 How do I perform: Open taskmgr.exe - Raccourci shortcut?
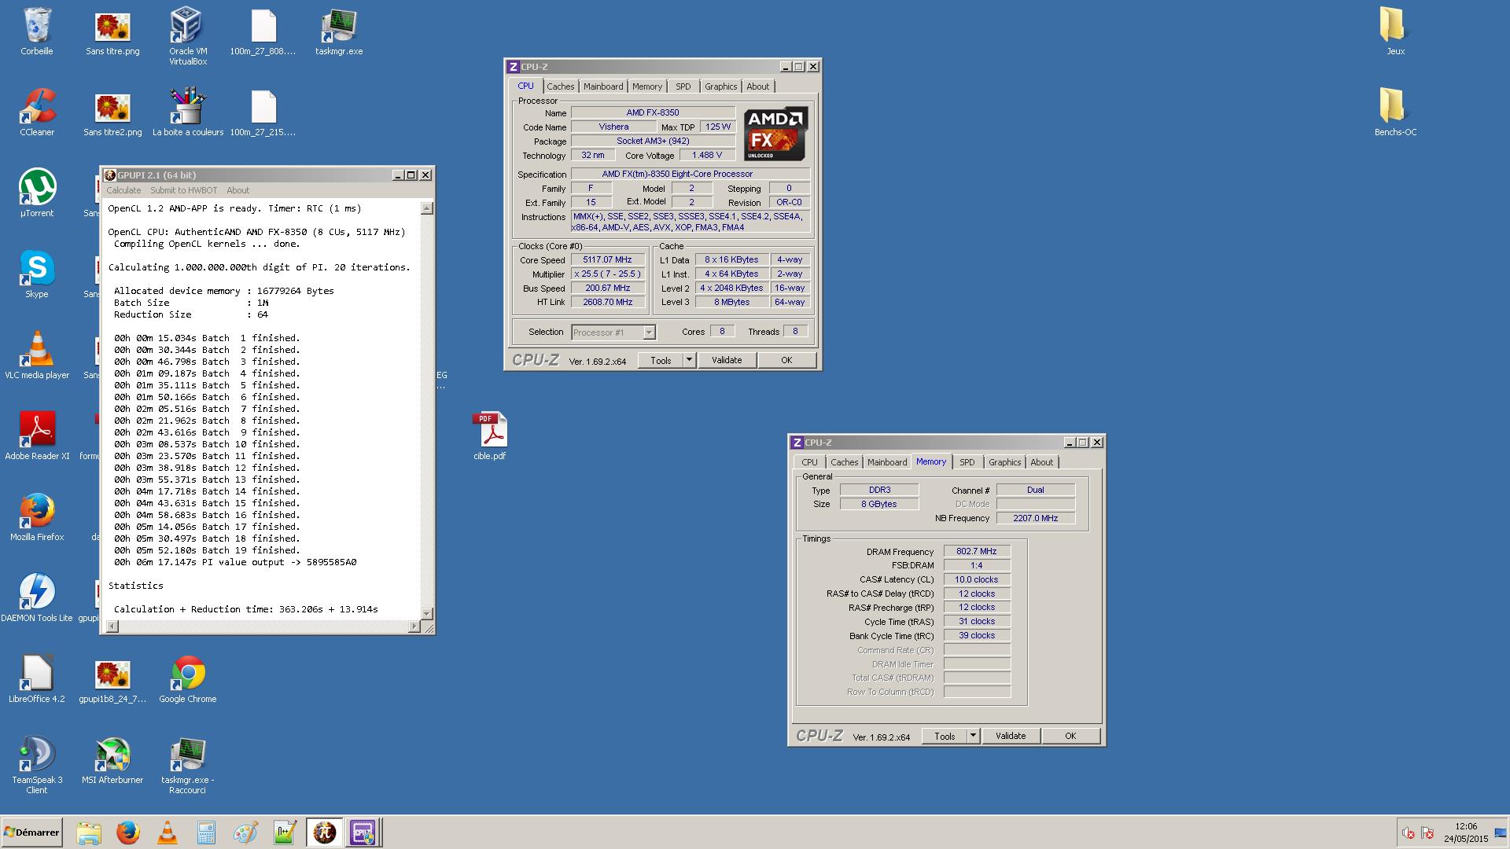click(188, 765)
